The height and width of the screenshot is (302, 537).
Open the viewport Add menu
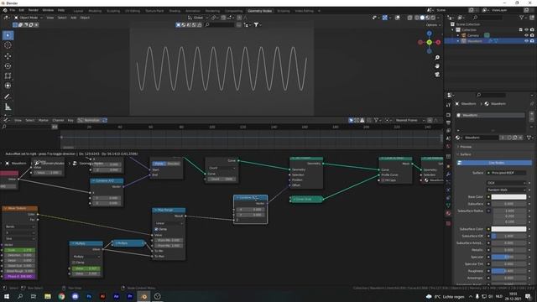73,18
